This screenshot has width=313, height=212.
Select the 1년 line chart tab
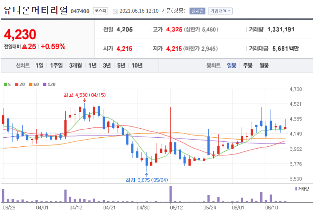92,65
